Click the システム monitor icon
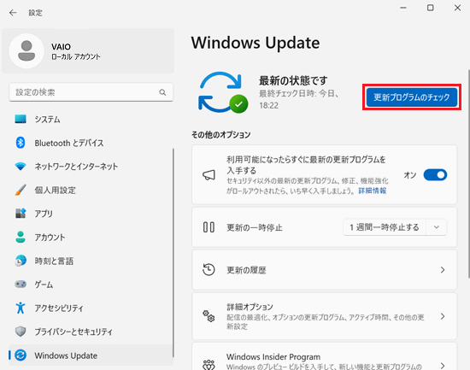 pos(21,119)
